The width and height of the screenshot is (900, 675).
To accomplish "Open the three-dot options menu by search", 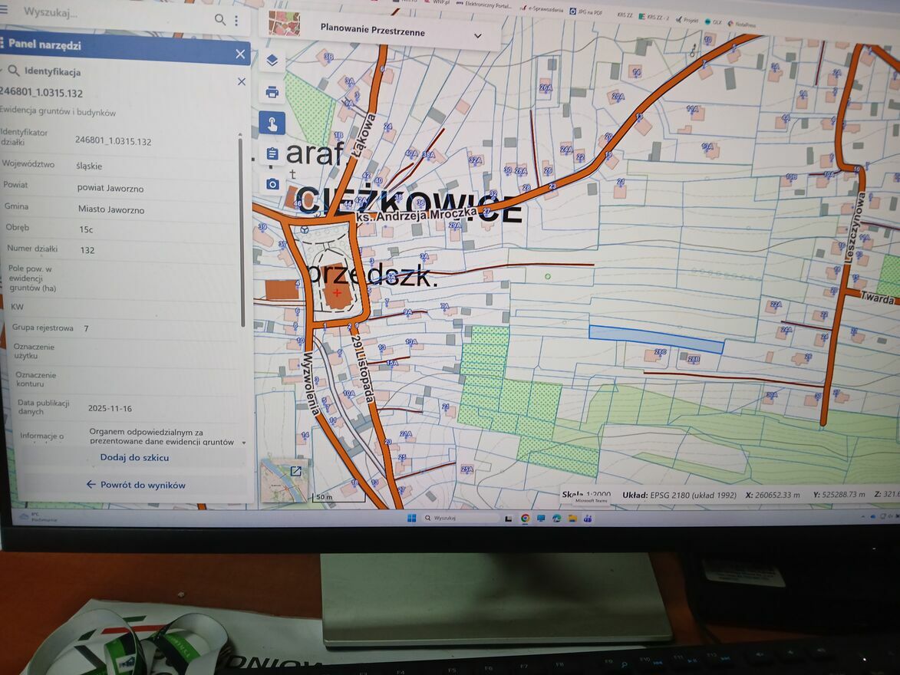I will click(x=236, y=21).
